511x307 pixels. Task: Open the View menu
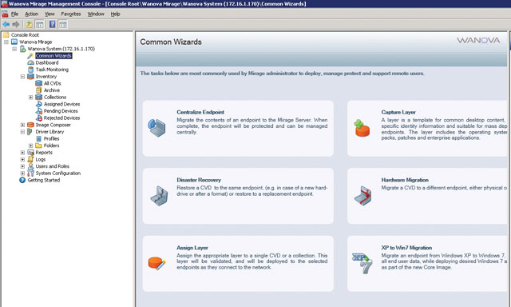(50, 14)
